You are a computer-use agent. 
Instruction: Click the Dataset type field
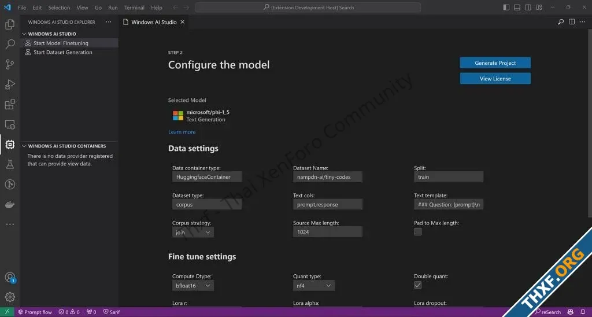[x=207, y=204]
